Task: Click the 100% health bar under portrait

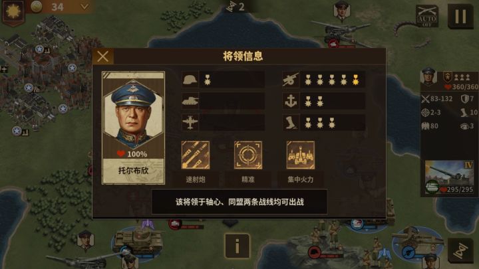Action: point(133,154)
